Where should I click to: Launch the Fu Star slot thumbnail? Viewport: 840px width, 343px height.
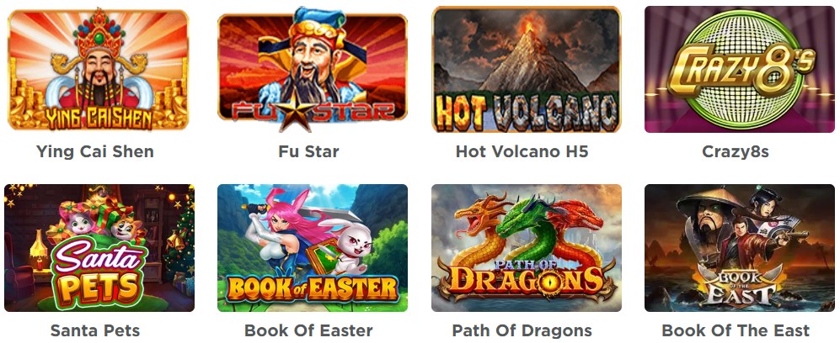[x=313, y=70]
